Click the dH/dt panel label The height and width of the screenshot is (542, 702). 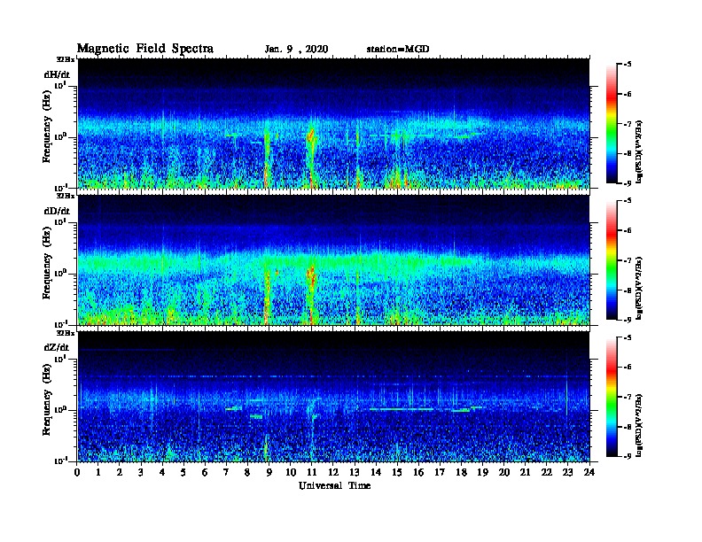pyautogui.click(x=57, y=74)
